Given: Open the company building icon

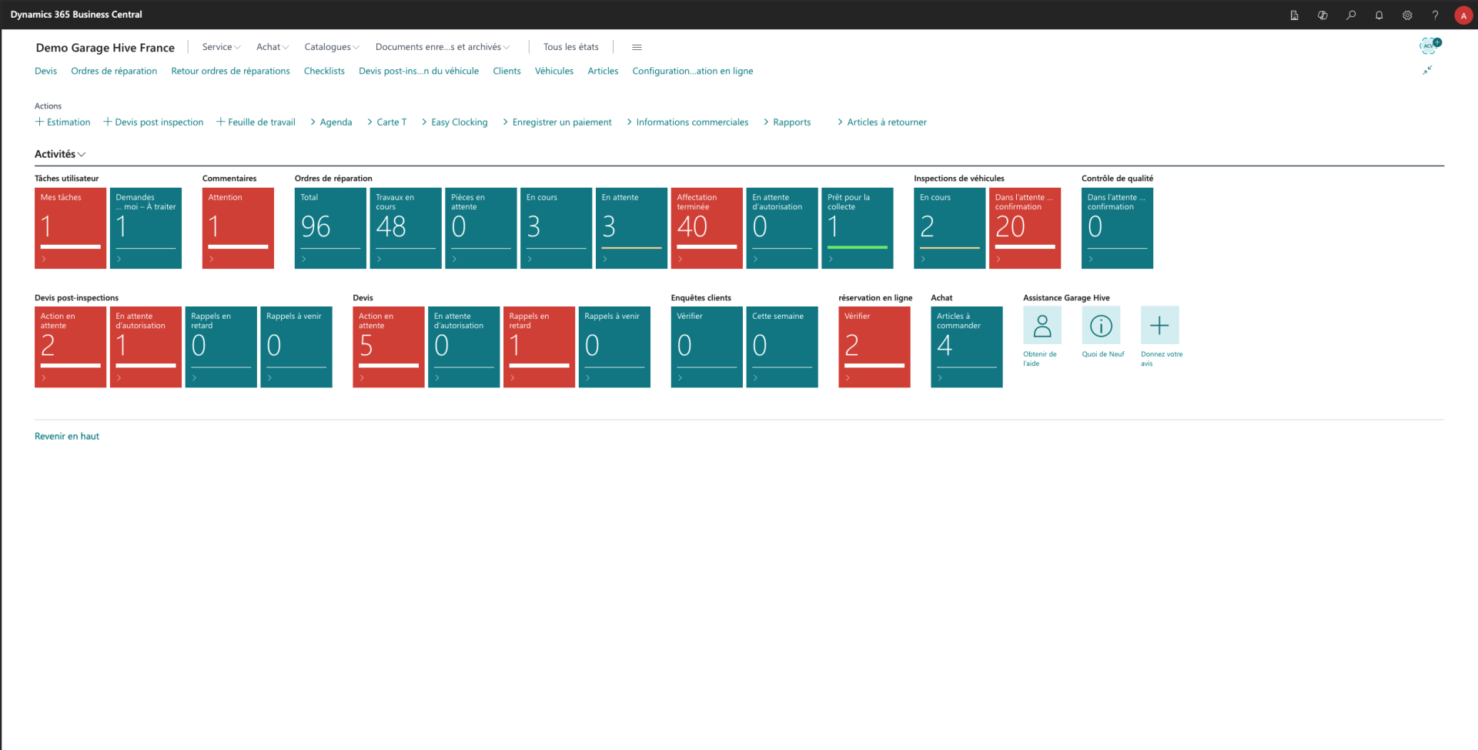Looking at the screenshot, I should [x=1294, y=15].
